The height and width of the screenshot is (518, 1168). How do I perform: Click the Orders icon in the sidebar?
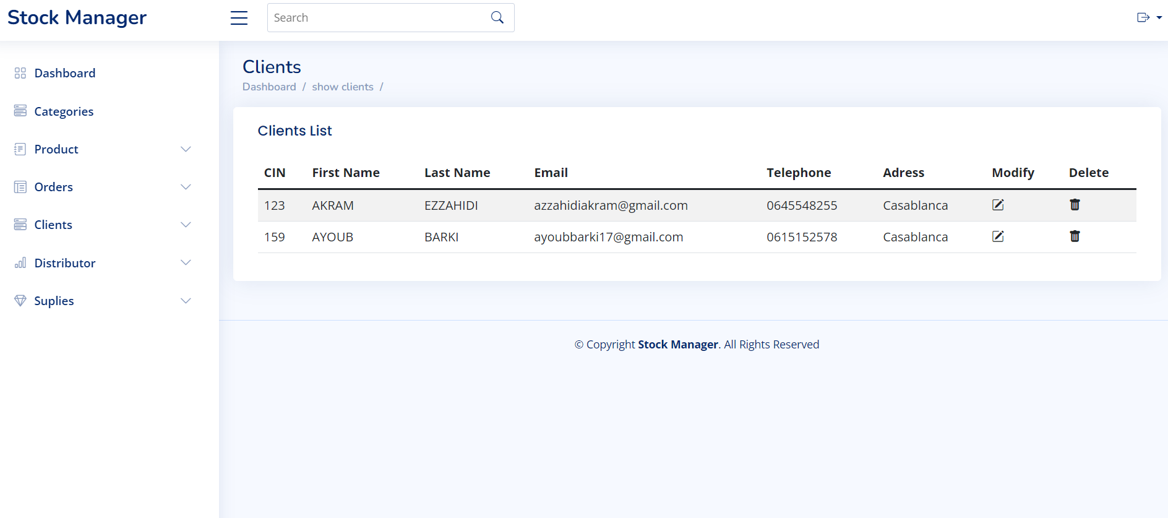(x=20, y=187)
